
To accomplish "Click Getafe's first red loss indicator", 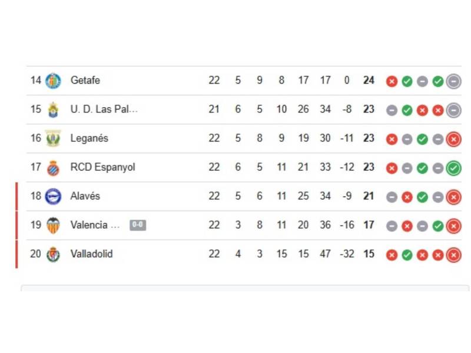I will [392, 82].
